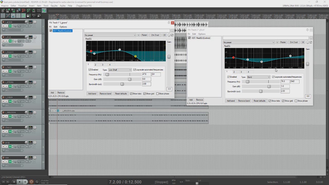Open the FX chain of i_Snare1 track
This screenshot has height=185, width=329.
coord(10,56)
